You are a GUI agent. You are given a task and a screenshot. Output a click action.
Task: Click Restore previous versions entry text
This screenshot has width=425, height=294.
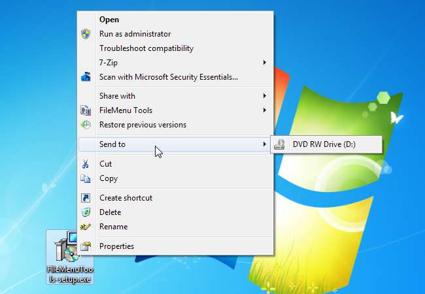[x=143, y=125]
